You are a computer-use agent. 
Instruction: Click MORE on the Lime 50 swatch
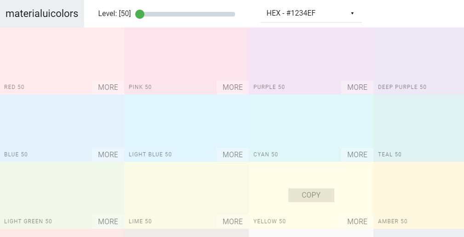(233, 221)
